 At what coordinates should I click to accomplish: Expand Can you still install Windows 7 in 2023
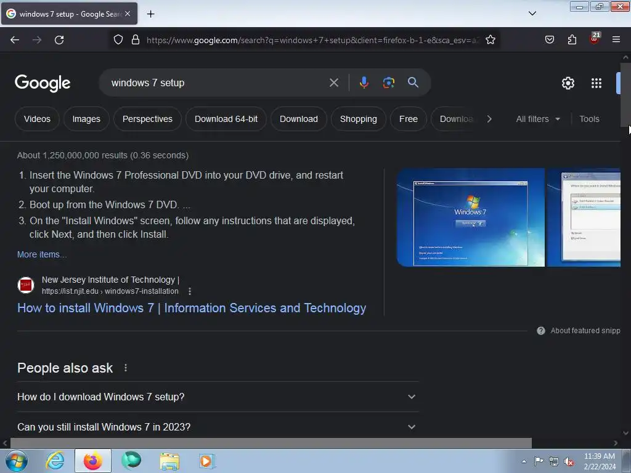coord(218,427)
